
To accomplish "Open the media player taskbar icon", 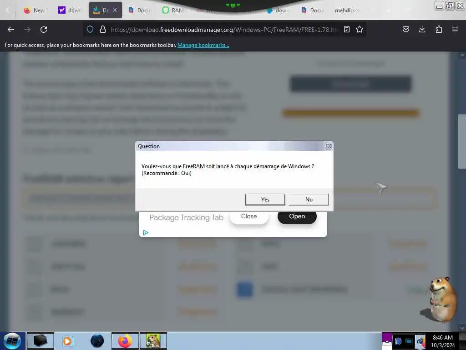I will tap(67, 341).
